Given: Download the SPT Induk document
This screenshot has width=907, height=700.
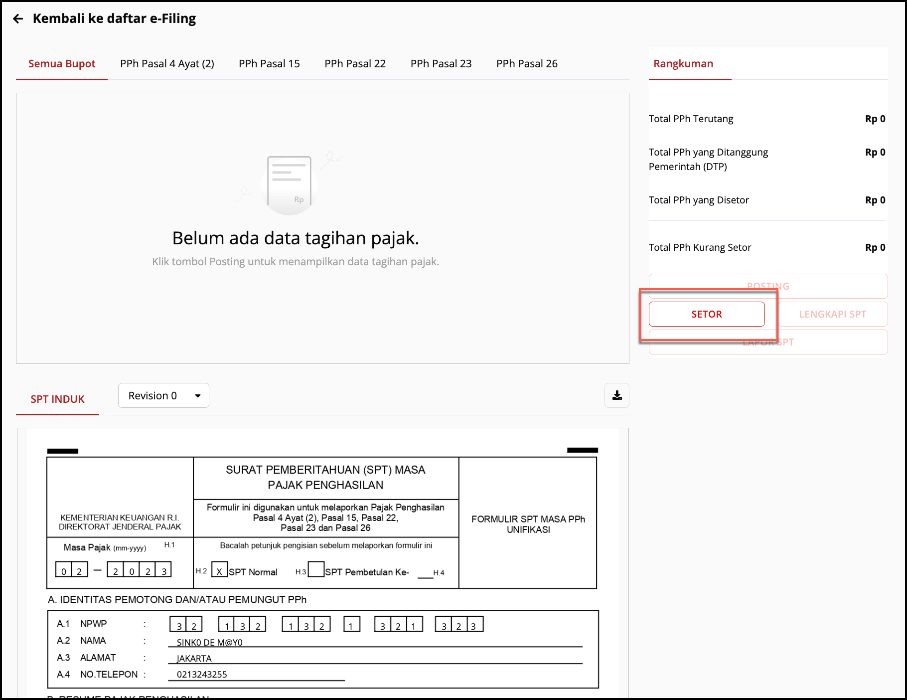Looking at the screenshot, I should click(x=616, y=395).
